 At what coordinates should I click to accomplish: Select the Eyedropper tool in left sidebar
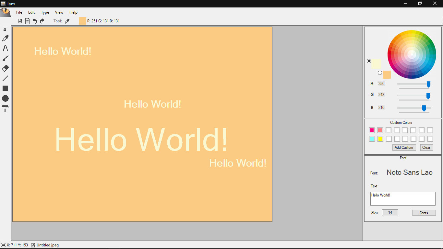point(5,39)
